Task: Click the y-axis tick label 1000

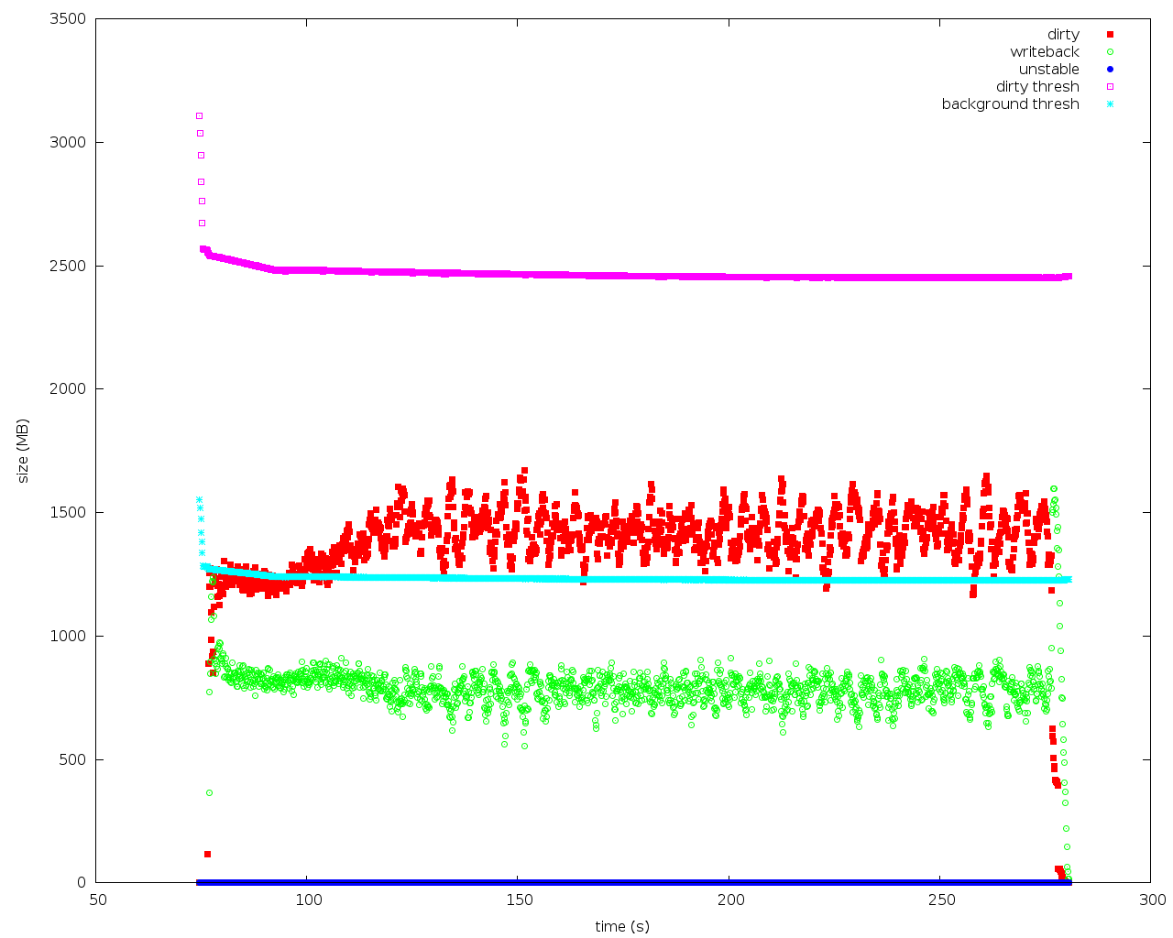Action: pyautogui.click(x=69, y=637)
